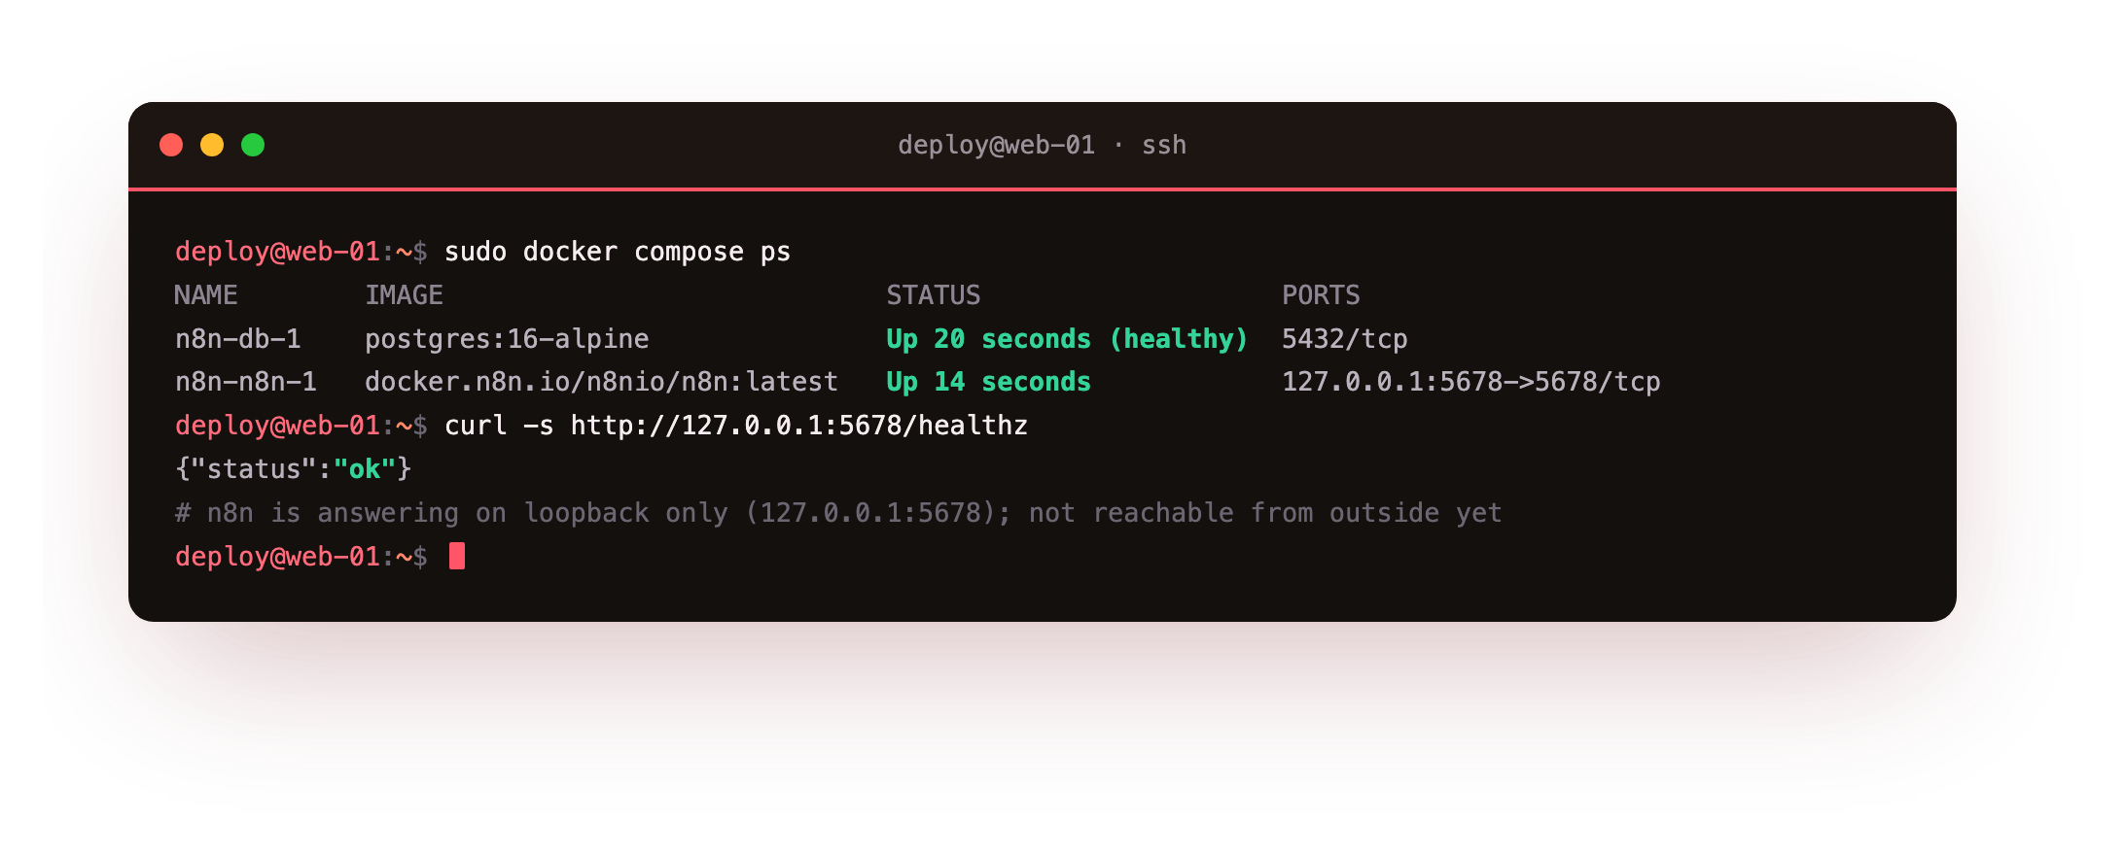Click the first prompt 'deploy@web-01:~$'
The image size is (2125, 856).
click(301, 252)
